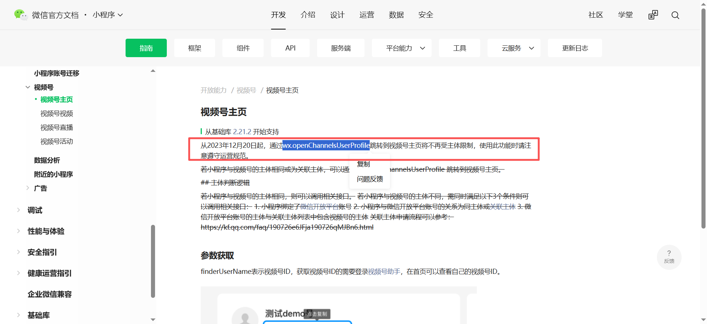707x324 pixels.
Task: Open the 框架 sub-navigation button
Action: [194, 48]
